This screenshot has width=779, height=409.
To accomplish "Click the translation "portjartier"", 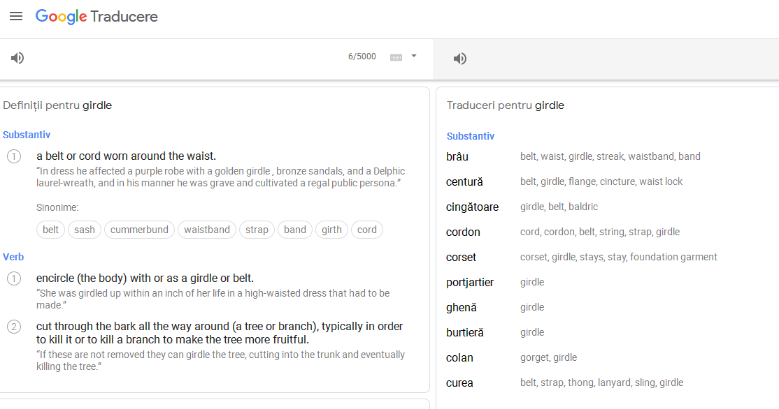I will tap(470, 283).
